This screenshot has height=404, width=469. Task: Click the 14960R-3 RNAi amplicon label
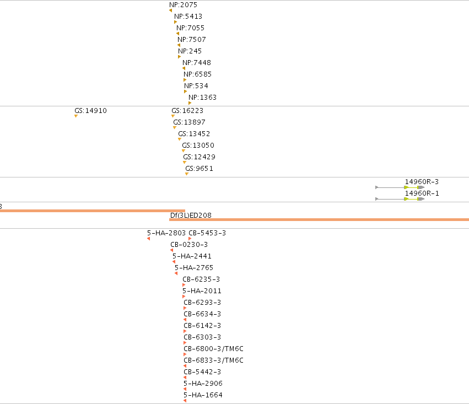422,182
